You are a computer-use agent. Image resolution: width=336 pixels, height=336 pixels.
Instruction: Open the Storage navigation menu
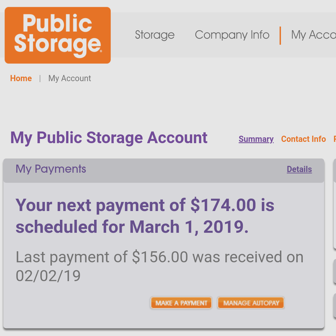[x=155, y=35]
